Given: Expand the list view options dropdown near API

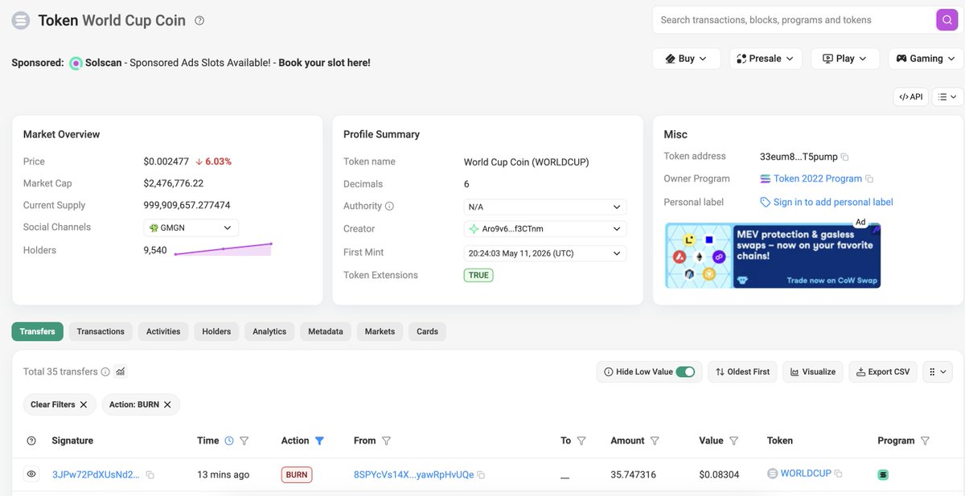Looking at the screenshot, I should [947, 96].
